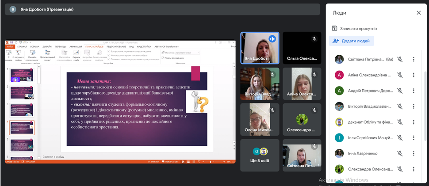
Task: Toggle mic for Ілля Сергійович in People list
Action: pos(400,138)
